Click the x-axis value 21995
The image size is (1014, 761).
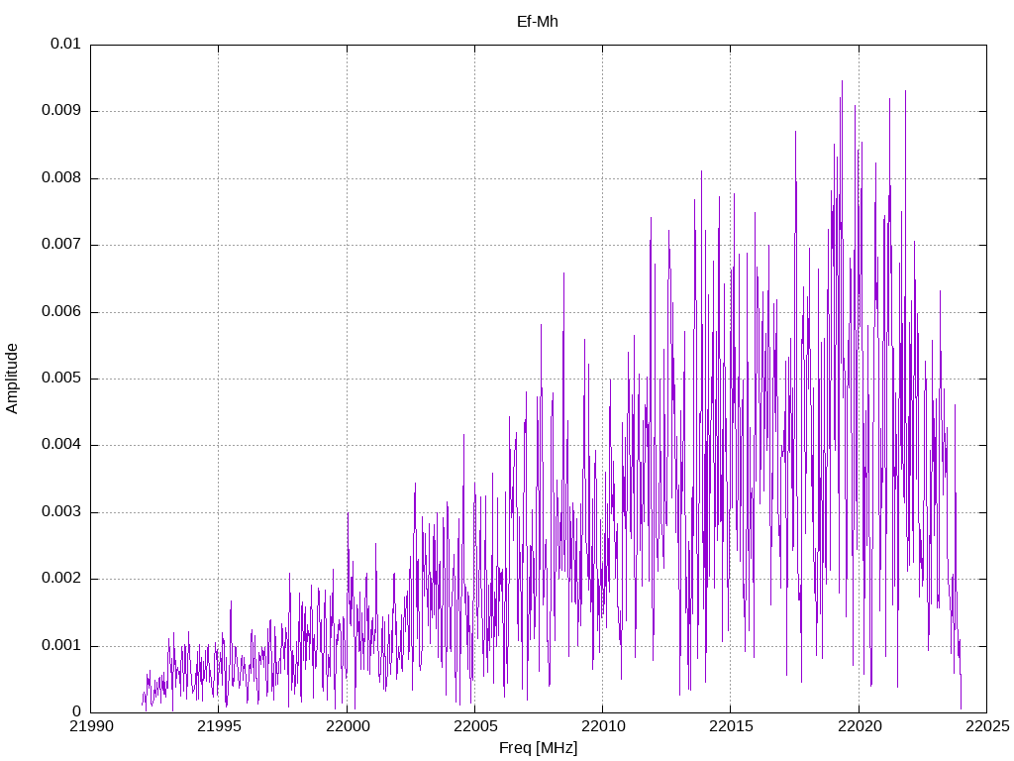[x=219, y=726]
